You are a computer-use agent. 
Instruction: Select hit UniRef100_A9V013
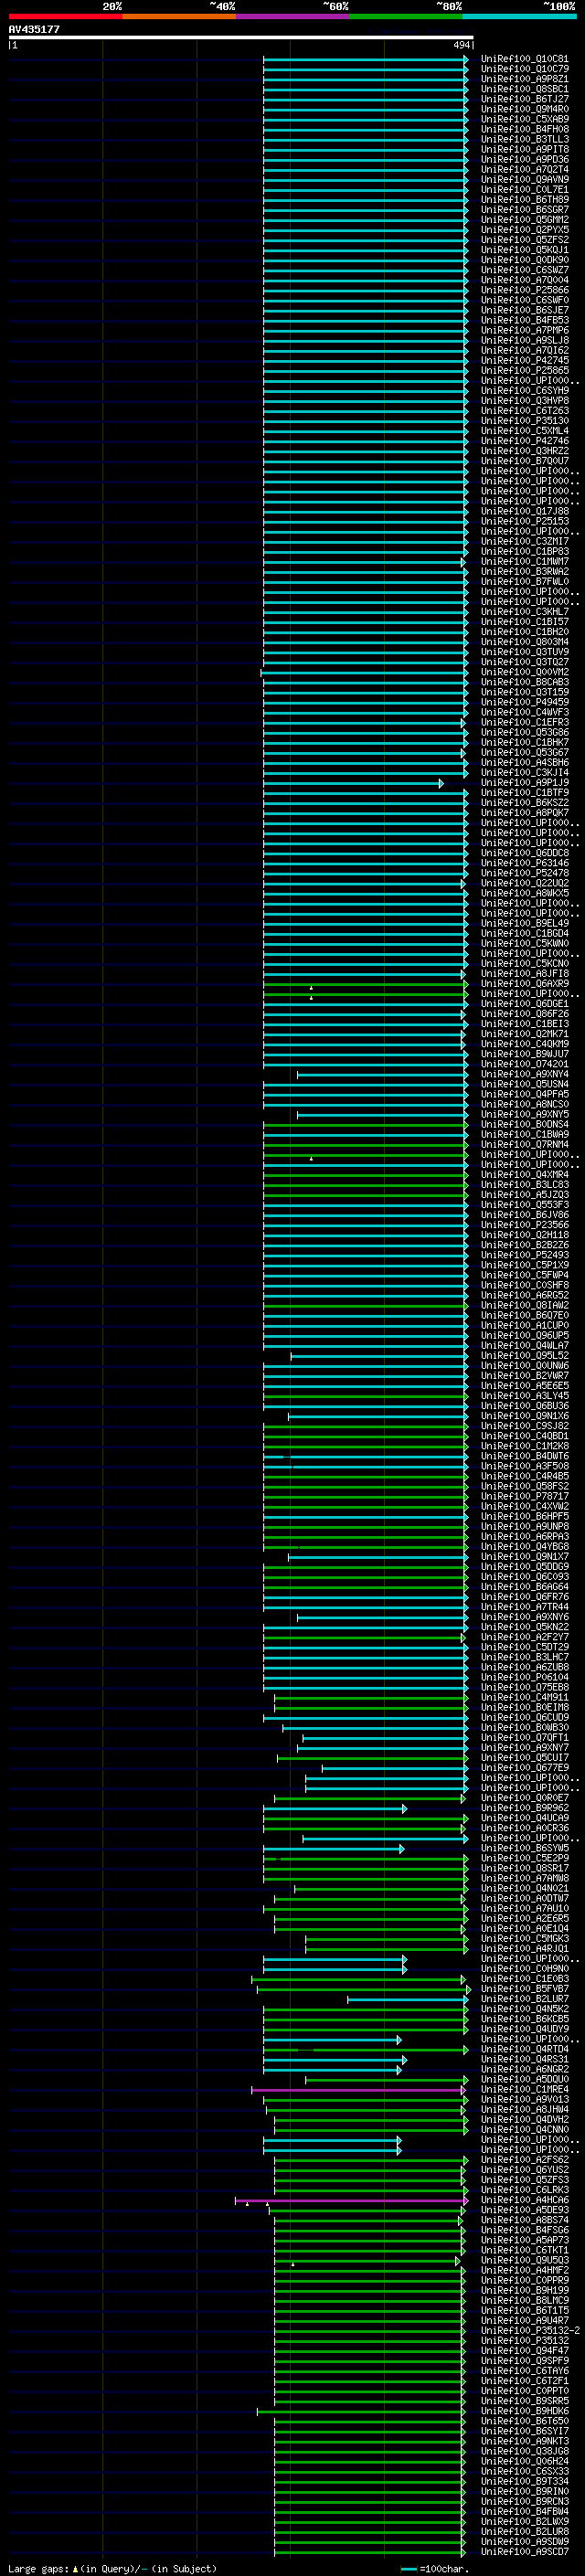tap(524, 2099)
